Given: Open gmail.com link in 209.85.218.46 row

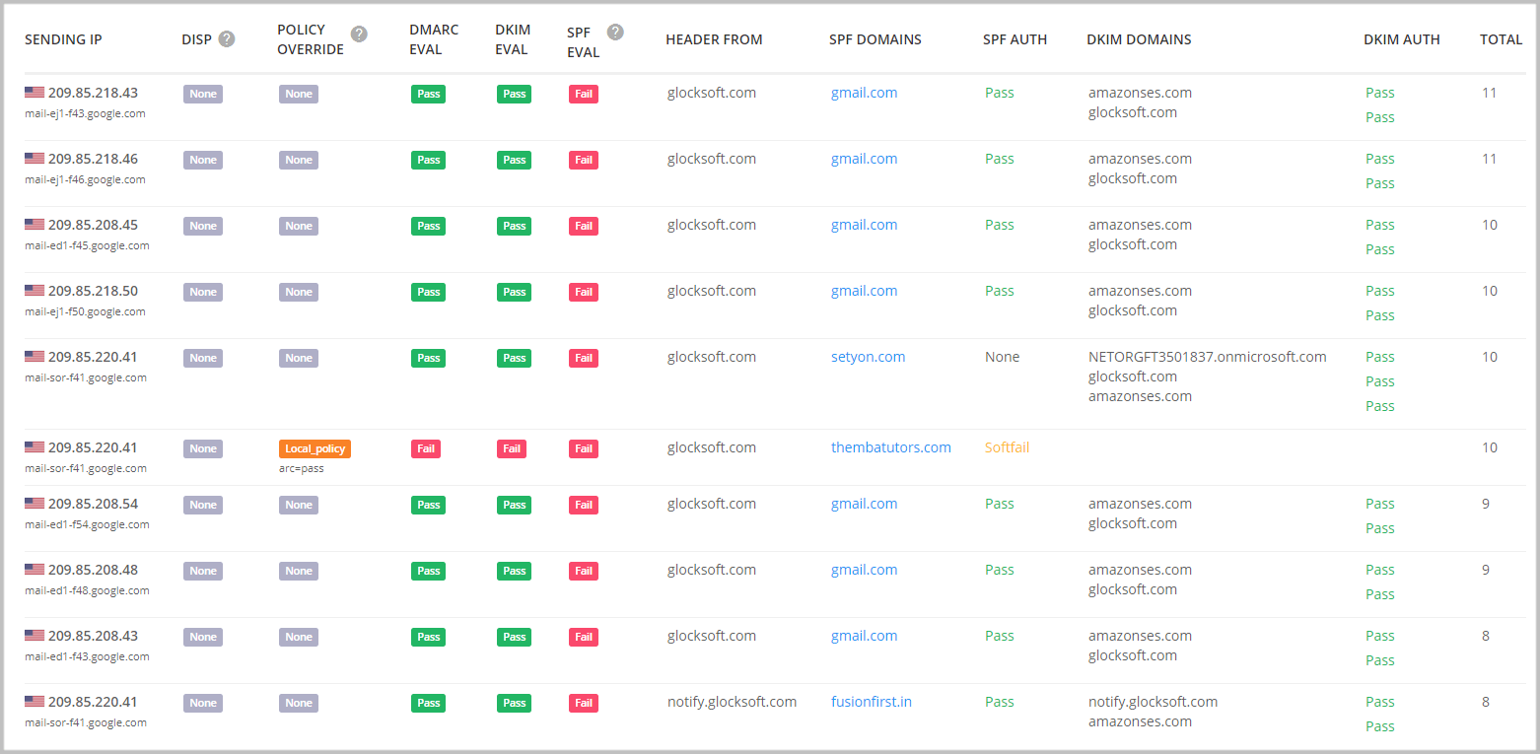Looking at the screenshot, I should 864,159.
